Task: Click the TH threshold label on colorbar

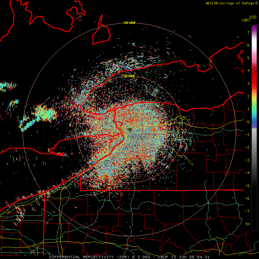Action: click(247, 224)
